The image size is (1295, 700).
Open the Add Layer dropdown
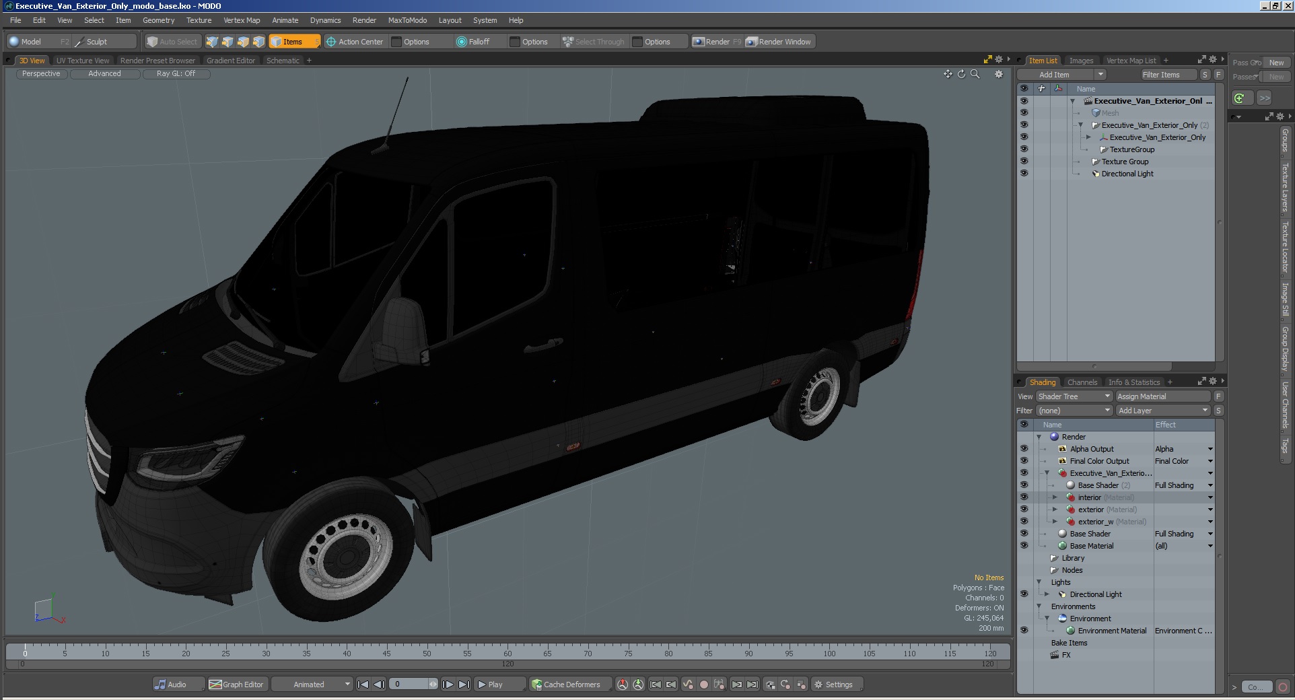[1162, 411]
